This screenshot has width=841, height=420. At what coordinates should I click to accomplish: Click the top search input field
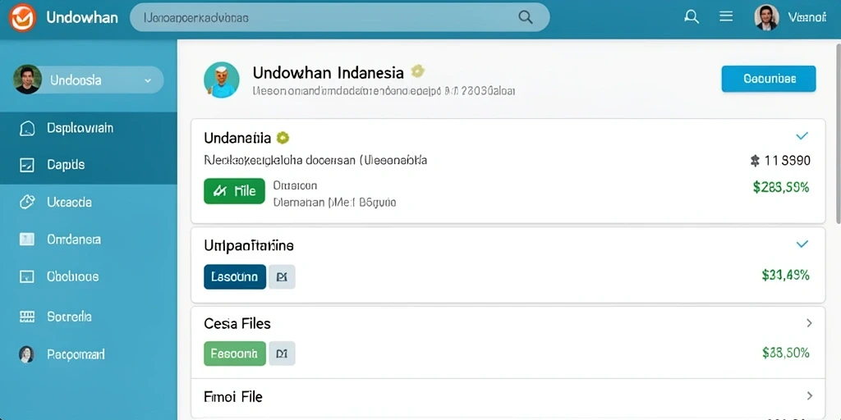coord(339,17)
